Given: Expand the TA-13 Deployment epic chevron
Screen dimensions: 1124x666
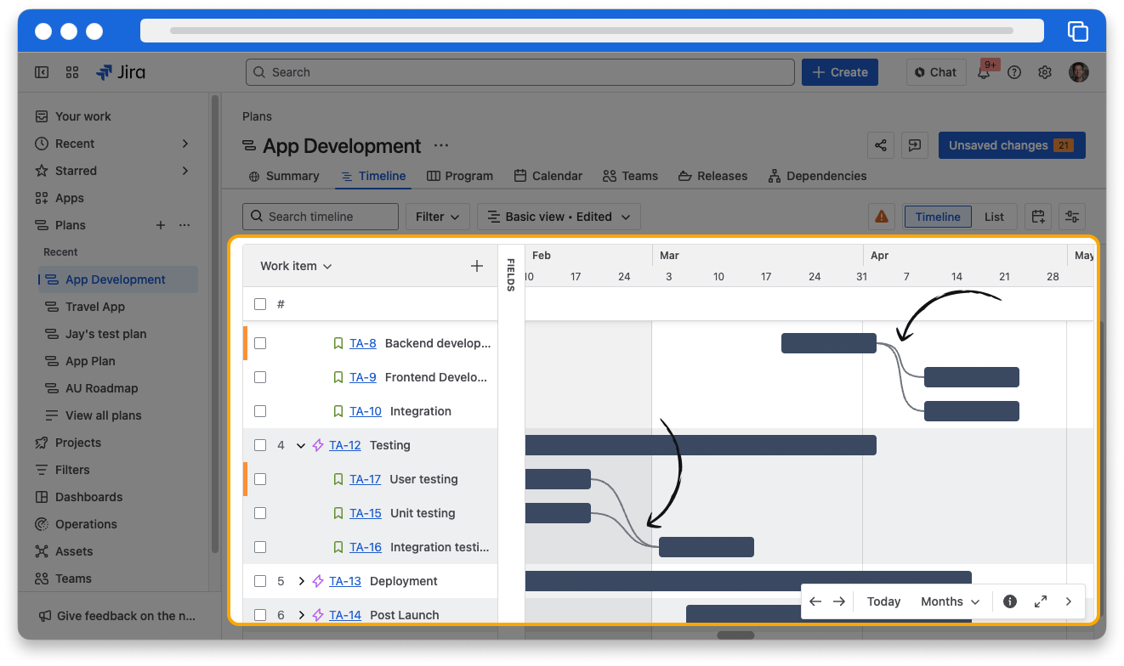Looking at the screenshot, I should tap(301, 581).
